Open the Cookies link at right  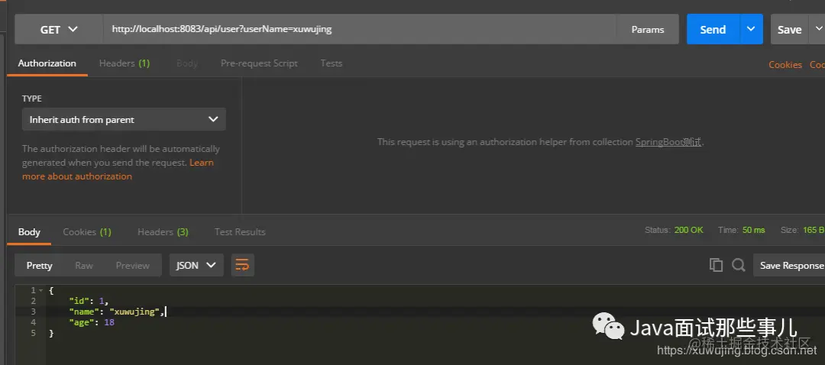pyautogui.click(x=785, y=65)
